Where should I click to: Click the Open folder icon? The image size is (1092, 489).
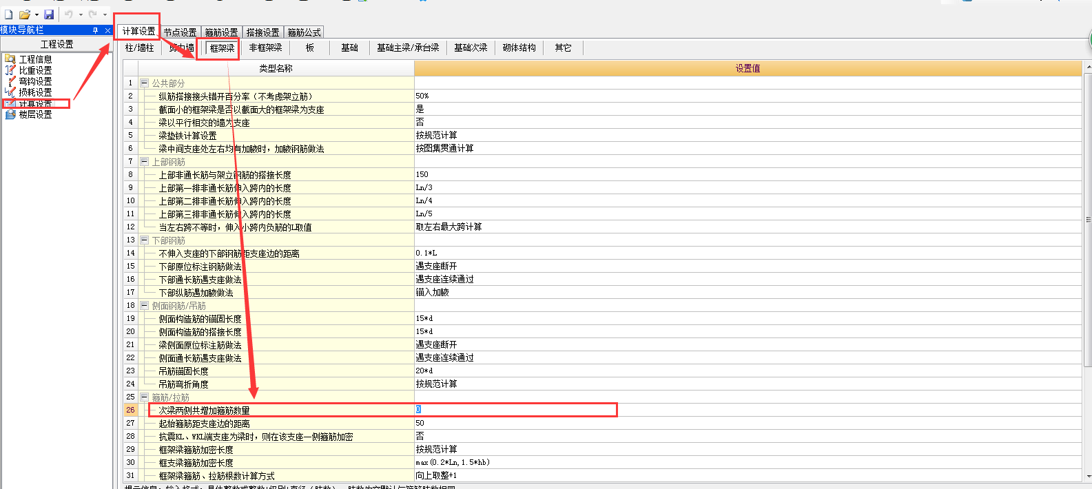click(25, 14)
